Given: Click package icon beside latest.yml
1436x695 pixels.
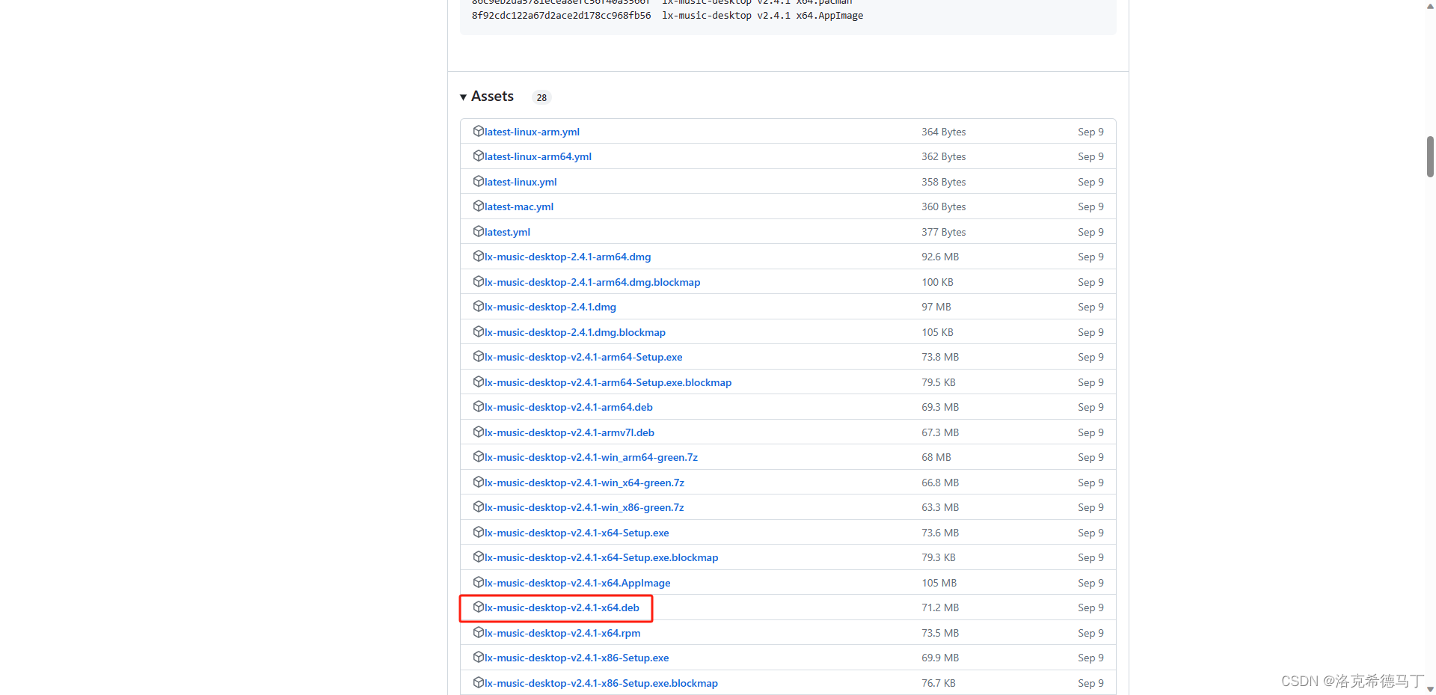Looking at the screenshot, I should [x=479, y=231].
